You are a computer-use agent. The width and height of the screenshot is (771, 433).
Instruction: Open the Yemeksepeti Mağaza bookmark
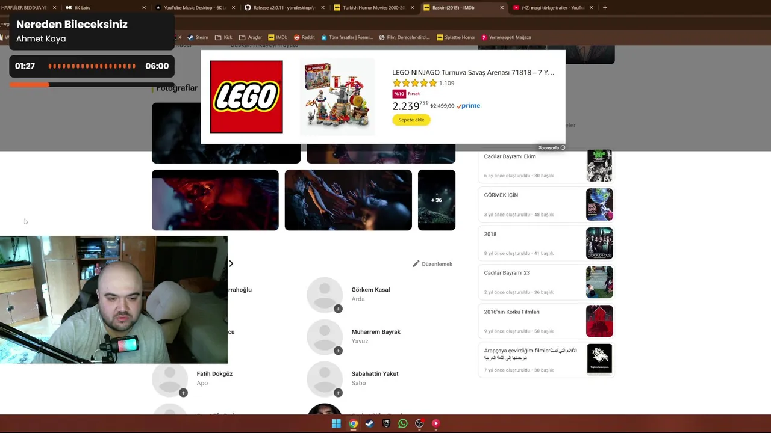point(506,37)
